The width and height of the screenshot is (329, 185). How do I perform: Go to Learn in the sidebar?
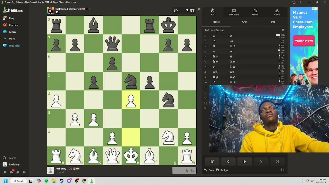(10, 32)
